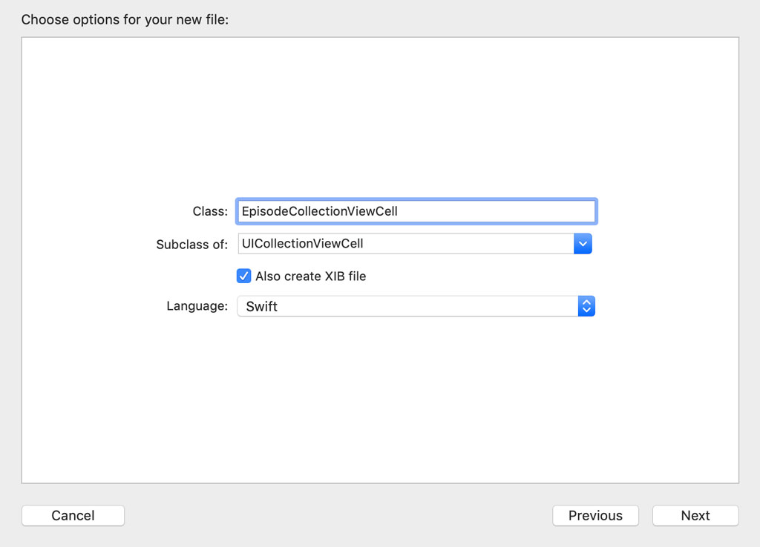This screenshot has height=547, width=760.
Task: Click the Also create XIB file label
Action: click(312, 276)
